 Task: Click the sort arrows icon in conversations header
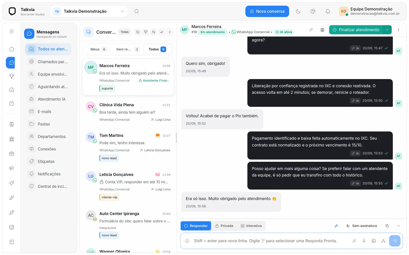coord(154,32)
